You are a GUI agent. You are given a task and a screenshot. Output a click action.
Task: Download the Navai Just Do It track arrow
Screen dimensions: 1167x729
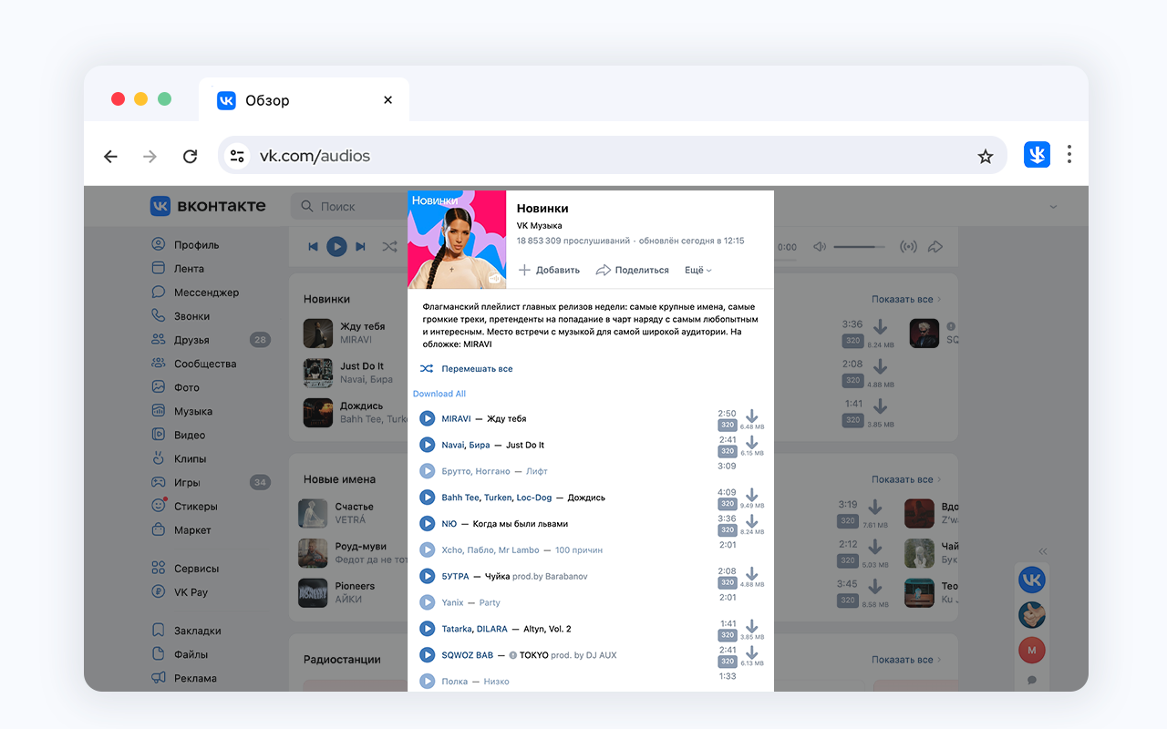(752, 443)
